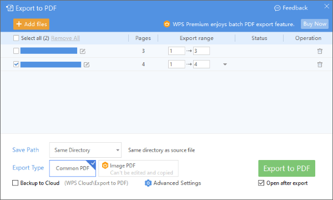The image size is (333, 200).
Task: Click start page field of 3-page file
Action: (176, 51)
